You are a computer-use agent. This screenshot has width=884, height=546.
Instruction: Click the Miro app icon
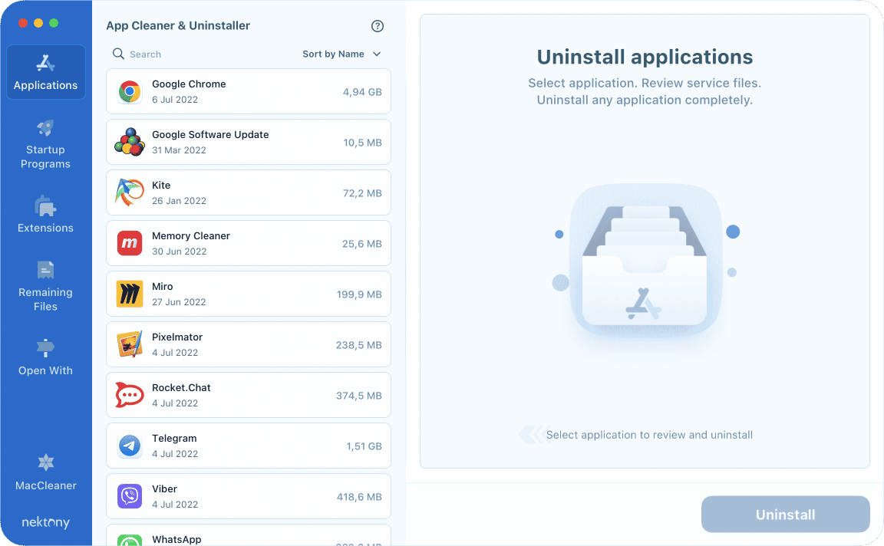(130, 294)
